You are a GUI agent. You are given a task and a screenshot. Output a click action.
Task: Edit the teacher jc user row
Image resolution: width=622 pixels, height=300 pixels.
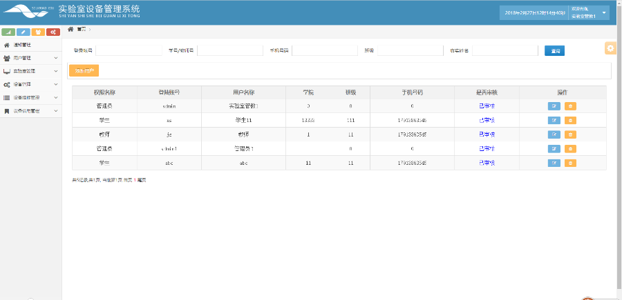click(554, 134)
